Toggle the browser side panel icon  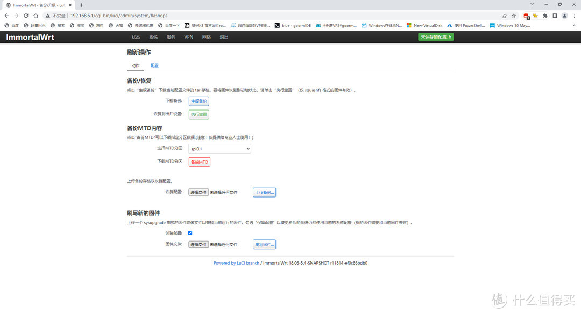click(x=555, y=16)
